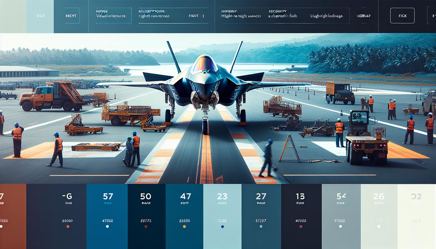
Task: Select the red dot in the 15 swatch
Action: 301,227
